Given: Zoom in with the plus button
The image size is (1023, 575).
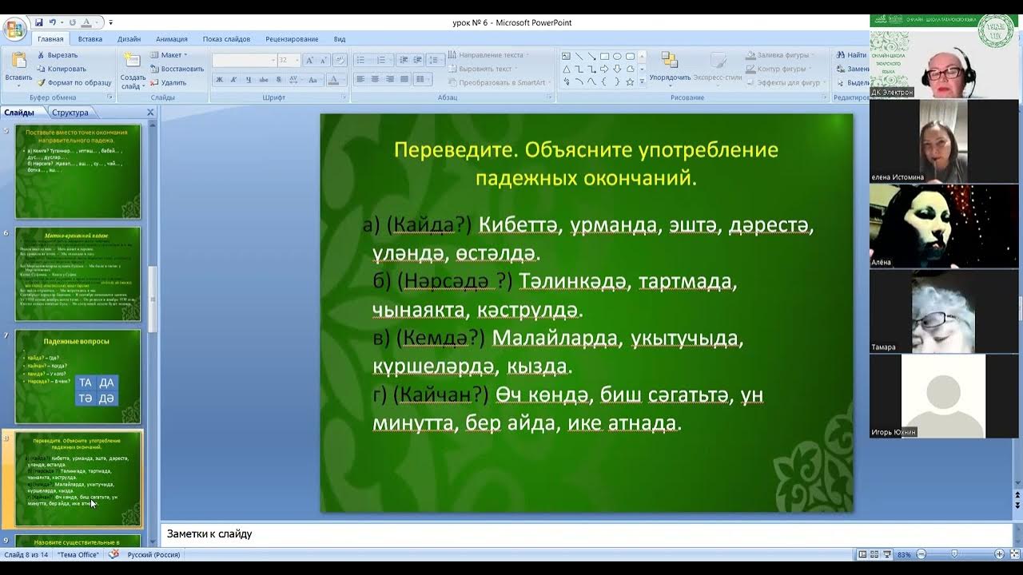Looking at the screenshot, I should tap(999, 554).
